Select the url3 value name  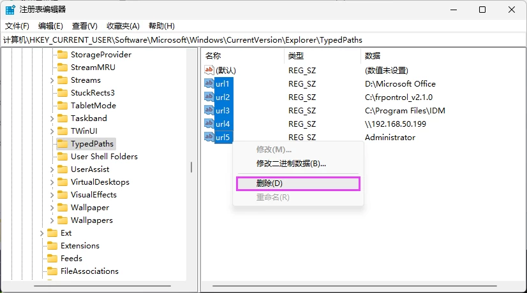pos(223,110)
